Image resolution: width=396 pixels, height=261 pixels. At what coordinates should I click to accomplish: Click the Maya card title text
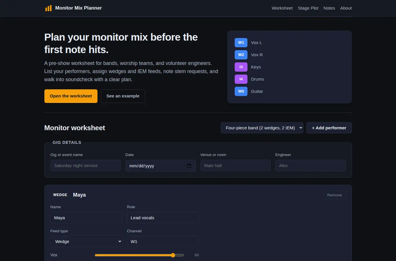coord(79,195)
